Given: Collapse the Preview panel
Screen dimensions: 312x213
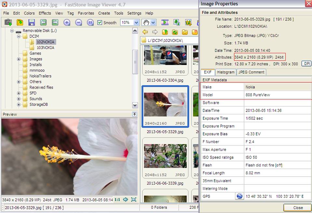Looking at the screenshot, I should (x=135, y=114).
